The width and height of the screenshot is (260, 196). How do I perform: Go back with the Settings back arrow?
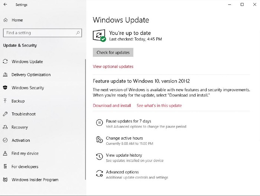coord(5,4)
